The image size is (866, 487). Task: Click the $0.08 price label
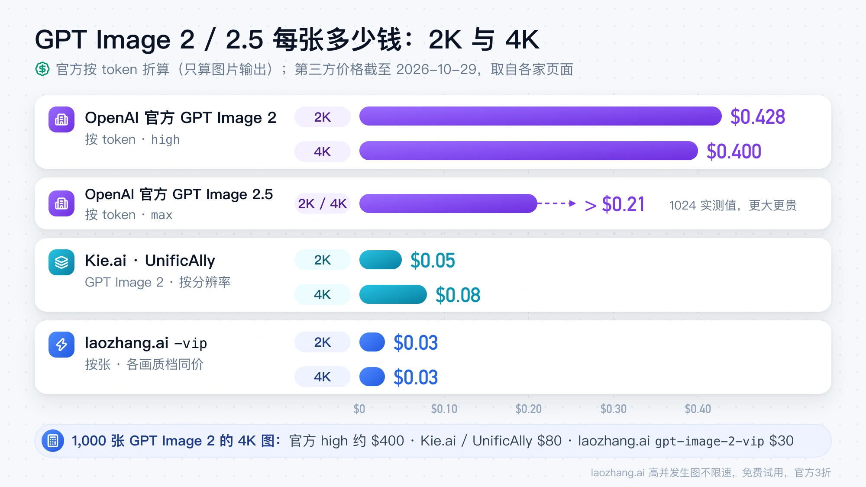[x=458, y=295]
